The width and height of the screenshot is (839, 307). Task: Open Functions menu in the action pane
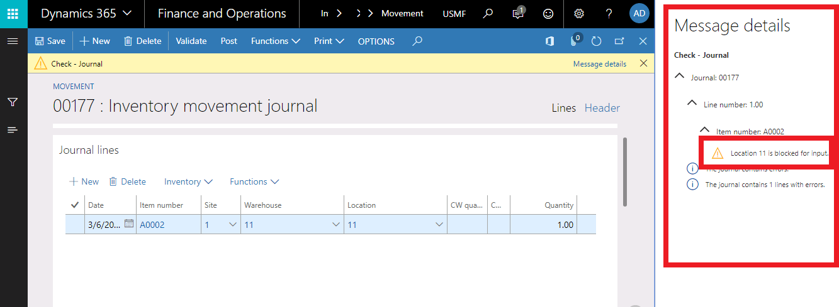tap(275, 41)
